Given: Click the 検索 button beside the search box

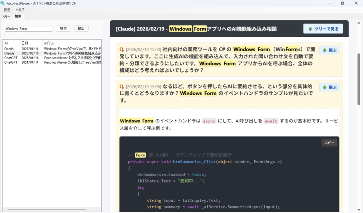Looking at the screenshot, I should (64, 28).
